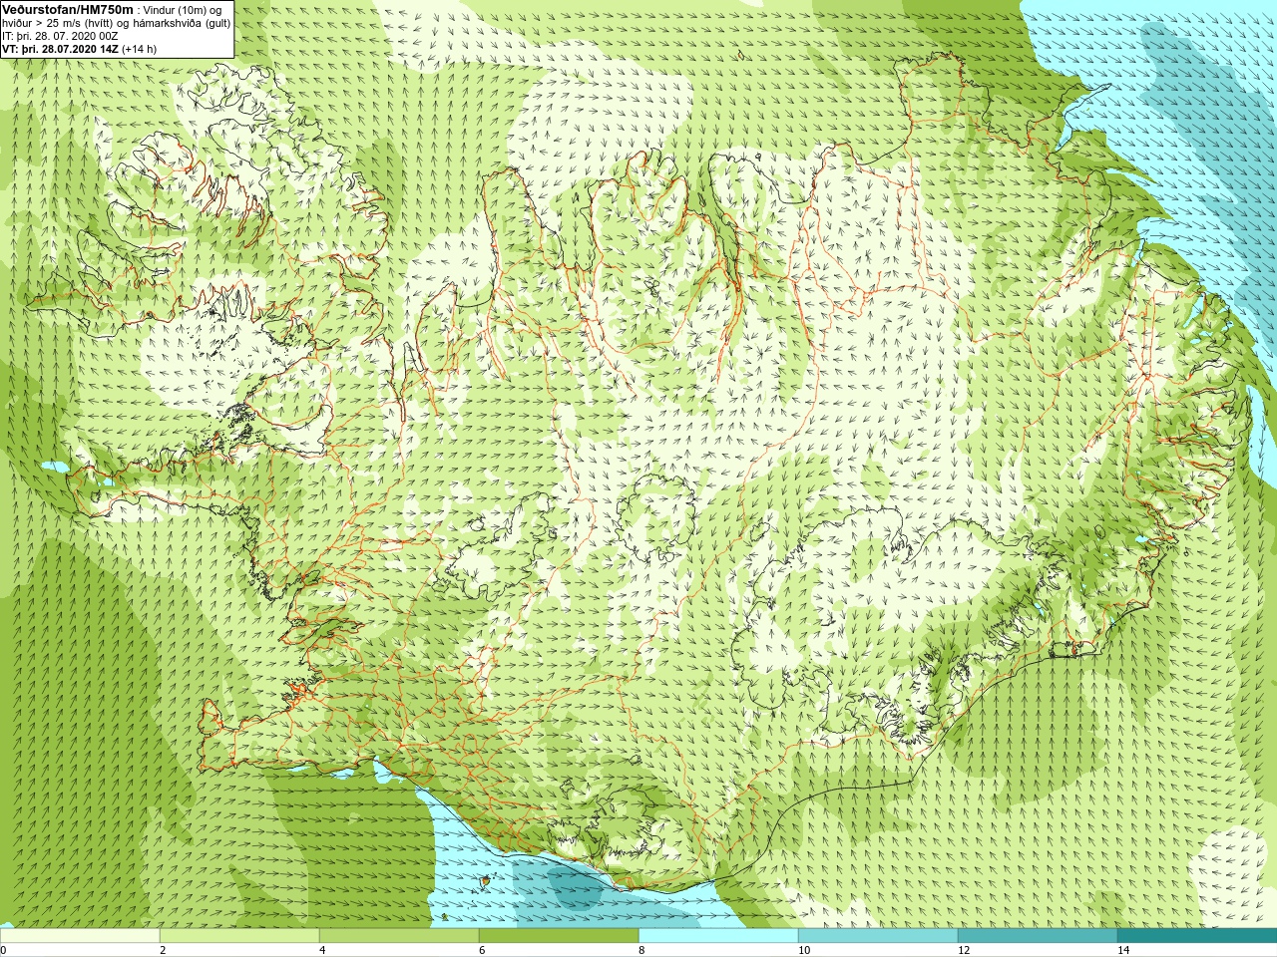The width and height of the screenshot is (1277, 957).
Task: Click the 'Vindur (10m) og' legend text
Action: pos(183,10)
